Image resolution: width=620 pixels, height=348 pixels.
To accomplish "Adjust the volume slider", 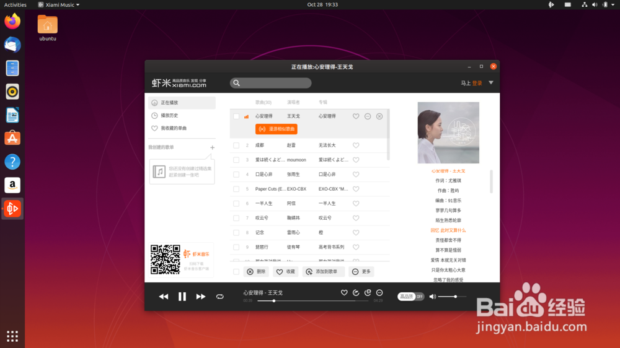I will pyautogui.click(x=452, y=297).
